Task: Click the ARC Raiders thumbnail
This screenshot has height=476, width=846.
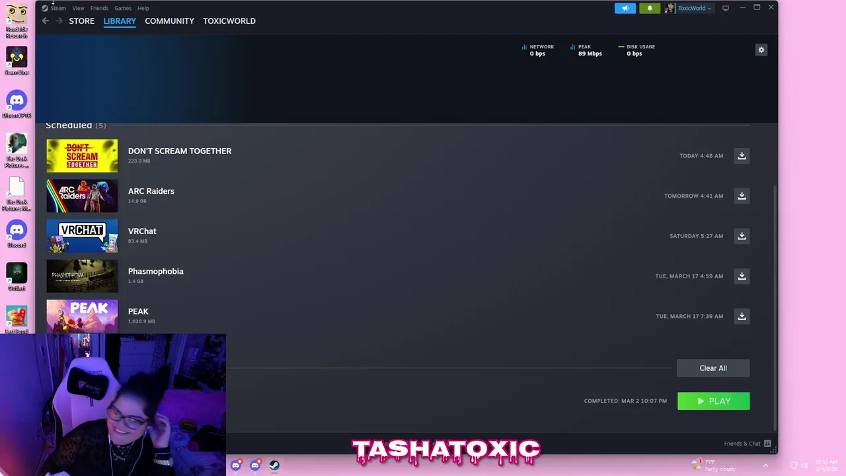Action: click(82, 196)
